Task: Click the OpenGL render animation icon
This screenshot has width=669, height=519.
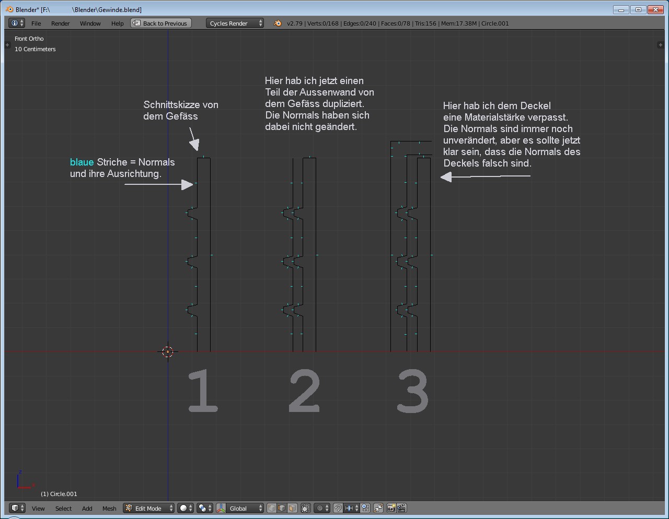Action: click(x=402, y=508)
